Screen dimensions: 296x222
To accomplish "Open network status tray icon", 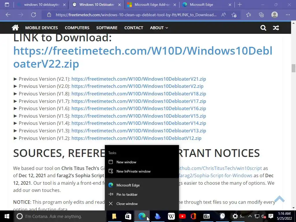I will point(257,216).
